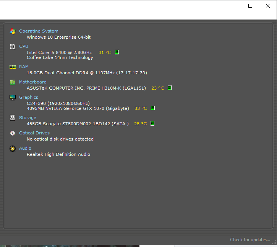277x247 pixels.
Task: Click the window resize grip corner
Action: pos(274,243)
